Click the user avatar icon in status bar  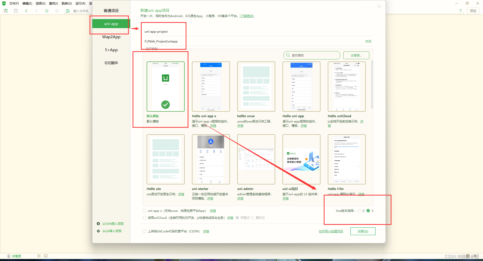[x=9, y=256]
